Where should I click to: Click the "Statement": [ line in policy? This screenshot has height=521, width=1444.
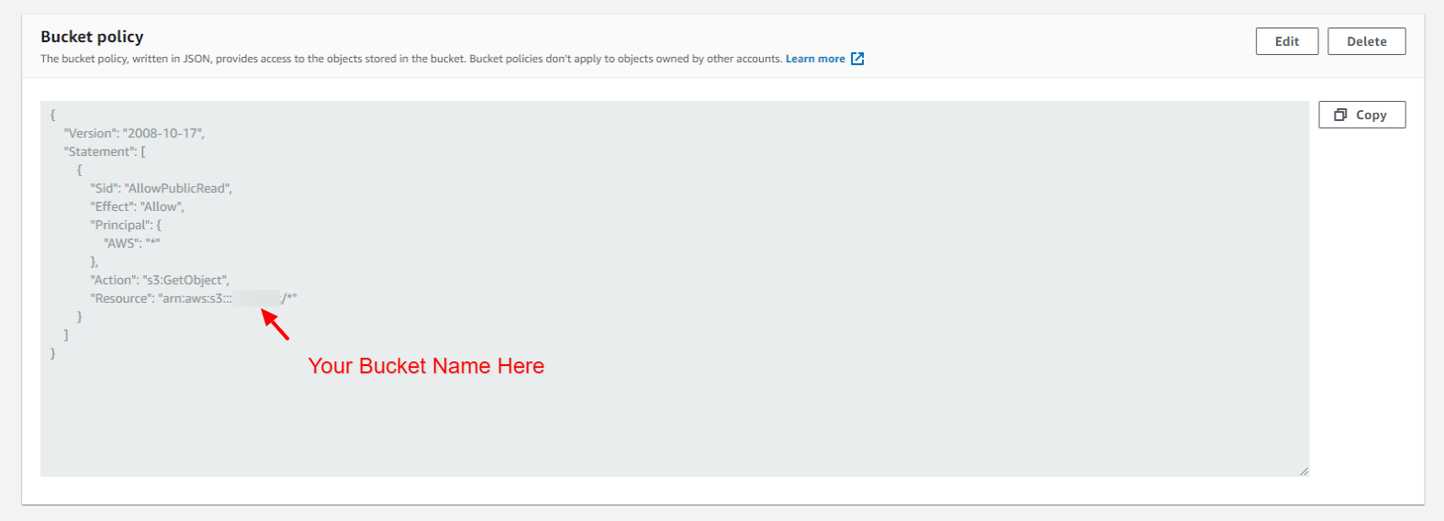[x=105, y=151]
